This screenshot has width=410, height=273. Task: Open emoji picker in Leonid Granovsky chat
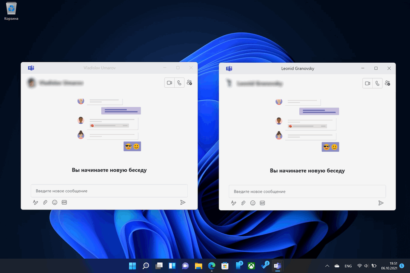coord(253,203)
